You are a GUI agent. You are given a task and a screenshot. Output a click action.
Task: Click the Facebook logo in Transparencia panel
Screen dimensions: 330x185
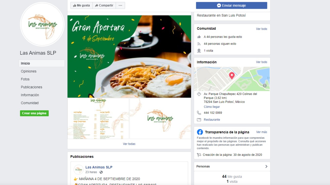200,132
